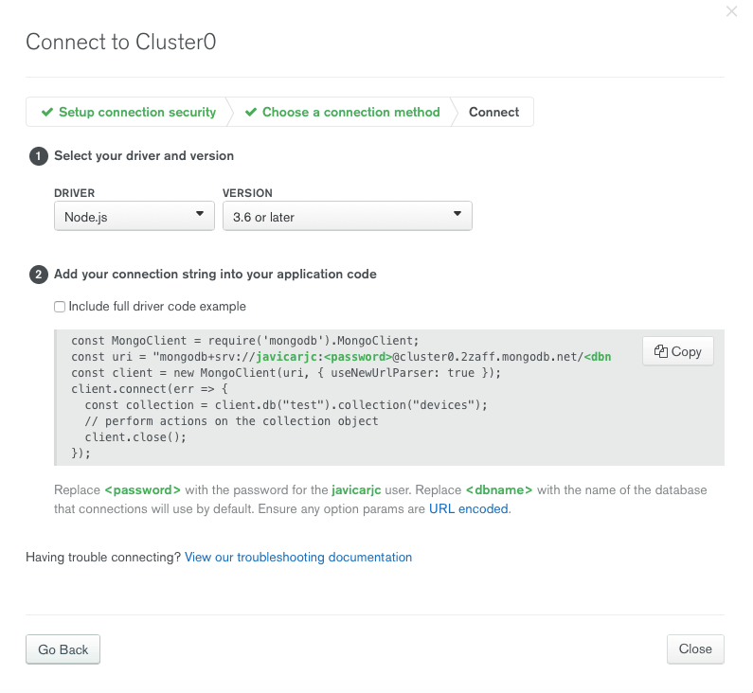Open the URL encoded link

point(469,508)
